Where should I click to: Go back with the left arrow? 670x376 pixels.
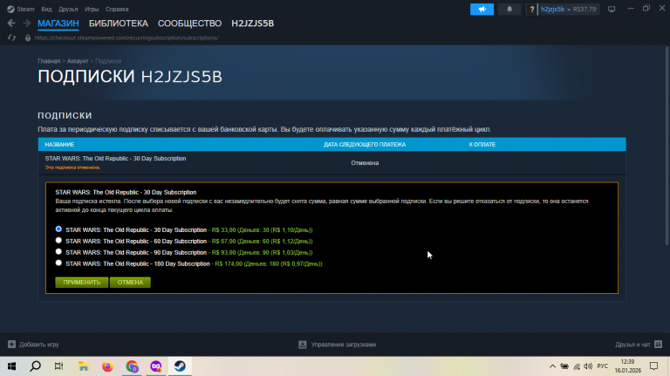(x=11, y=23)
